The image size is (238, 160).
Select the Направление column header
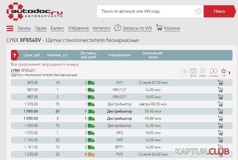[119, 55]
